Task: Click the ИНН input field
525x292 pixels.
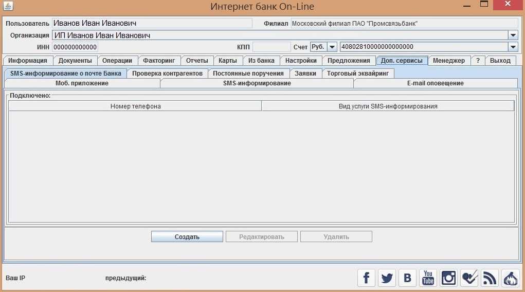Action: tap(75, 47)
